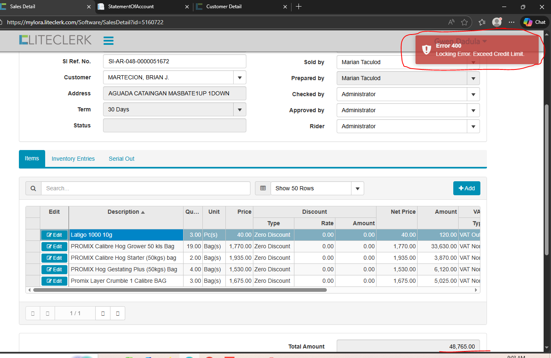Screen dimensions: 551x358
Task: Click the browser profile avatar icon
Action: click(x=497, y=22)
